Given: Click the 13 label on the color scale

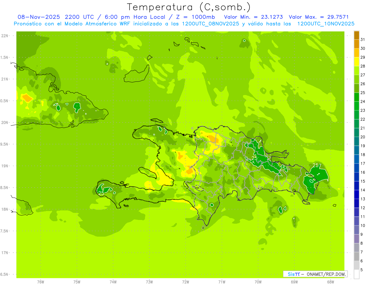Looking at the screenshot, I should [363, 199].
